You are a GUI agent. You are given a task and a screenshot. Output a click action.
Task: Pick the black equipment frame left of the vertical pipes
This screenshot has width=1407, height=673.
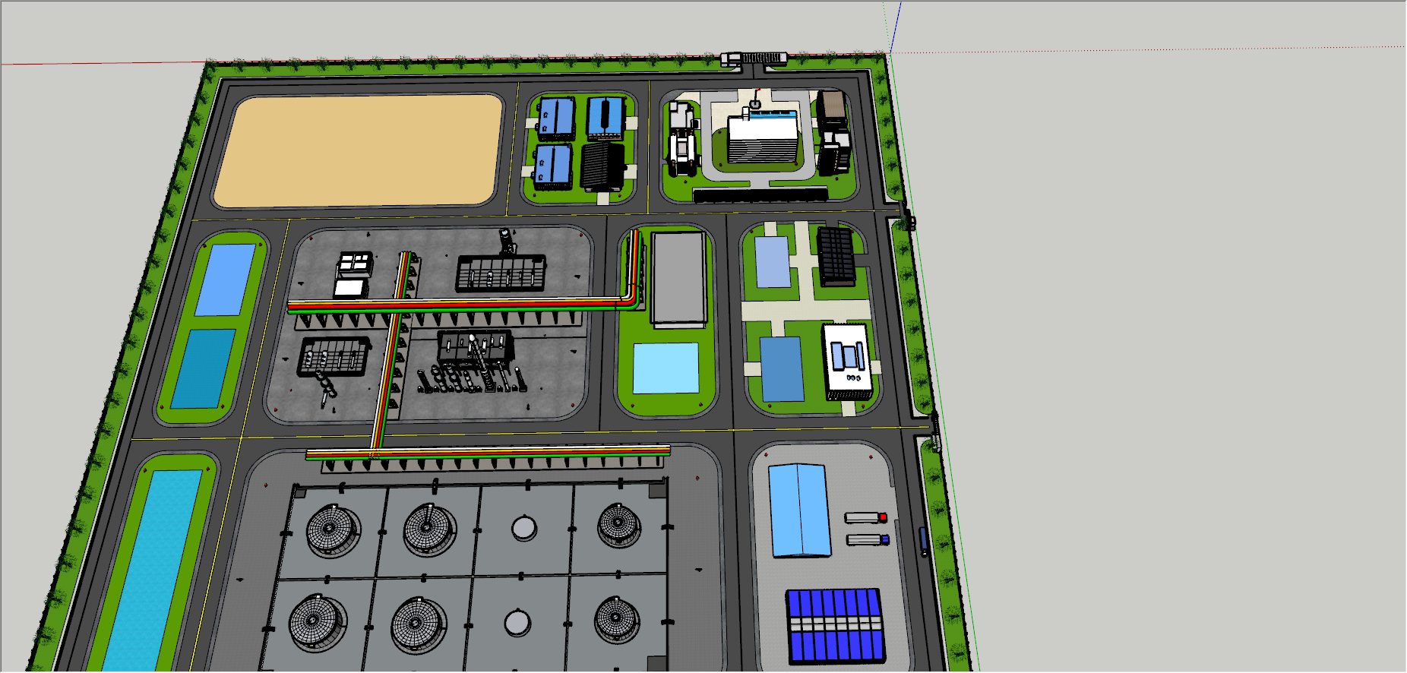point(334,357)
